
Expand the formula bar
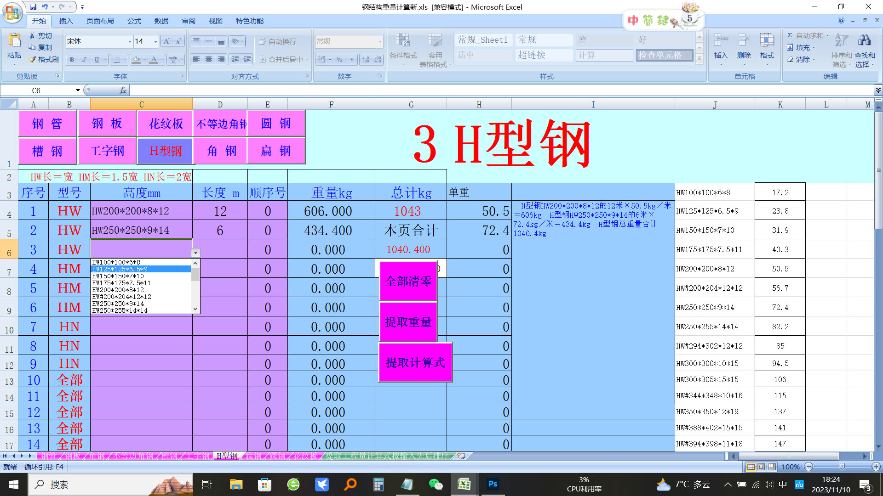(878, 90)
